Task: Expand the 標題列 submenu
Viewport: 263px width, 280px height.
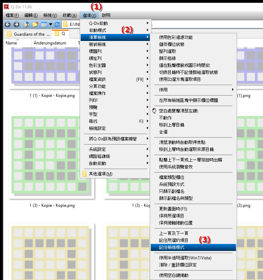Action: 115,51
